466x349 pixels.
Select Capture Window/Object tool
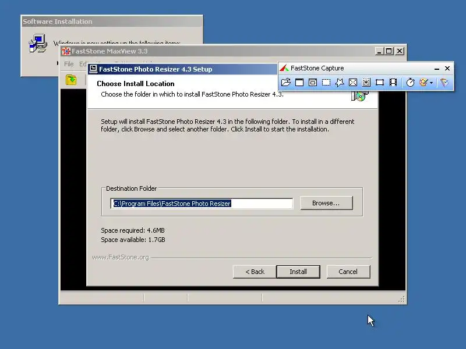click(313, 82)
